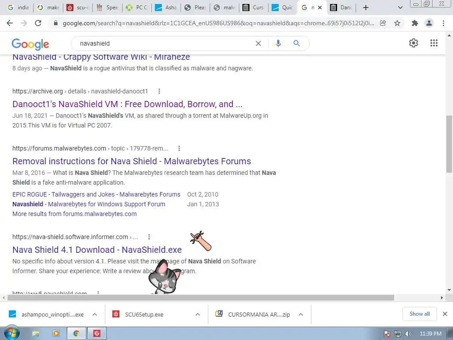Open the Chrome profile avatar
Screen dimensions: 453x340
tap(429, 23)
